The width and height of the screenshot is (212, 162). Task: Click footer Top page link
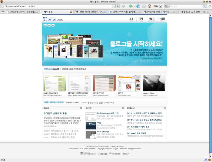89,146
